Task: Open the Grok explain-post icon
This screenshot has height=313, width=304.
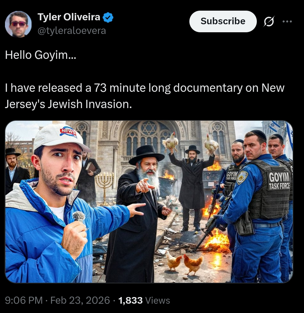Action: [269, 21]
